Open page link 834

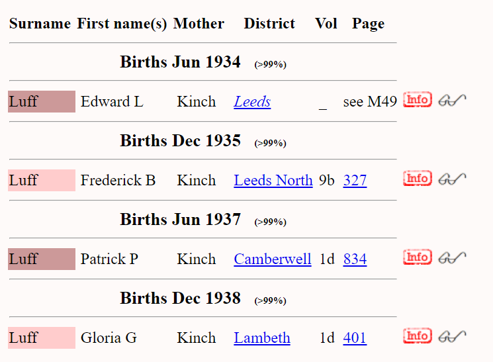pyautogui.click(x=355, y=259)
